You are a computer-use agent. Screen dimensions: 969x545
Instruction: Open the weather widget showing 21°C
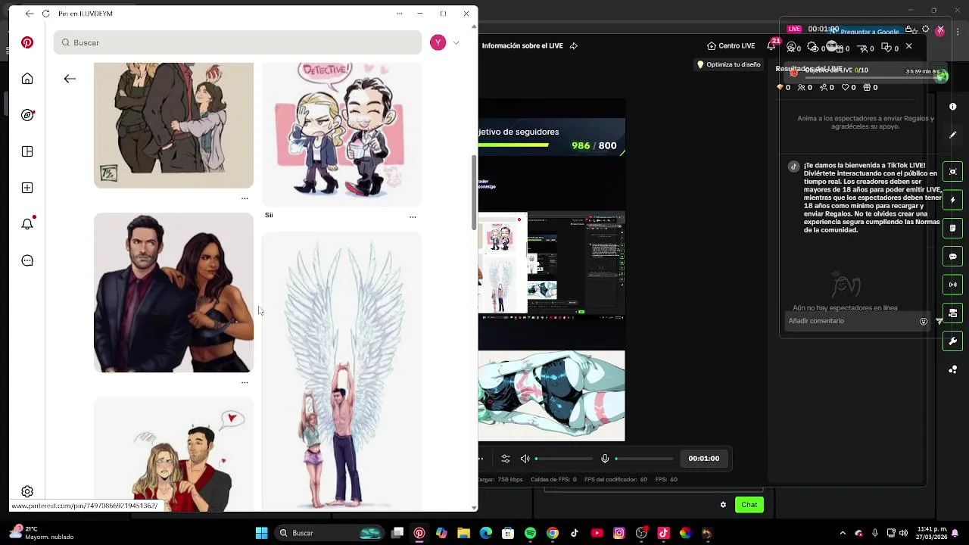(x=42, y=533)
